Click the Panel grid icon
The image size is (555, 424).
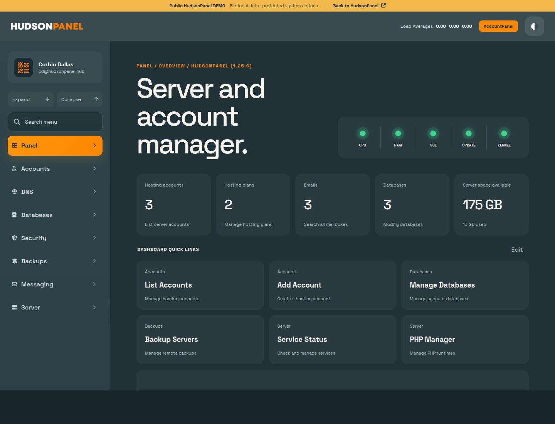15,145
